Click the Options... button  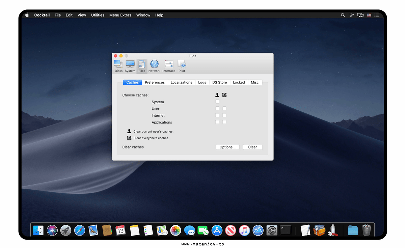[x=227, y=147]
